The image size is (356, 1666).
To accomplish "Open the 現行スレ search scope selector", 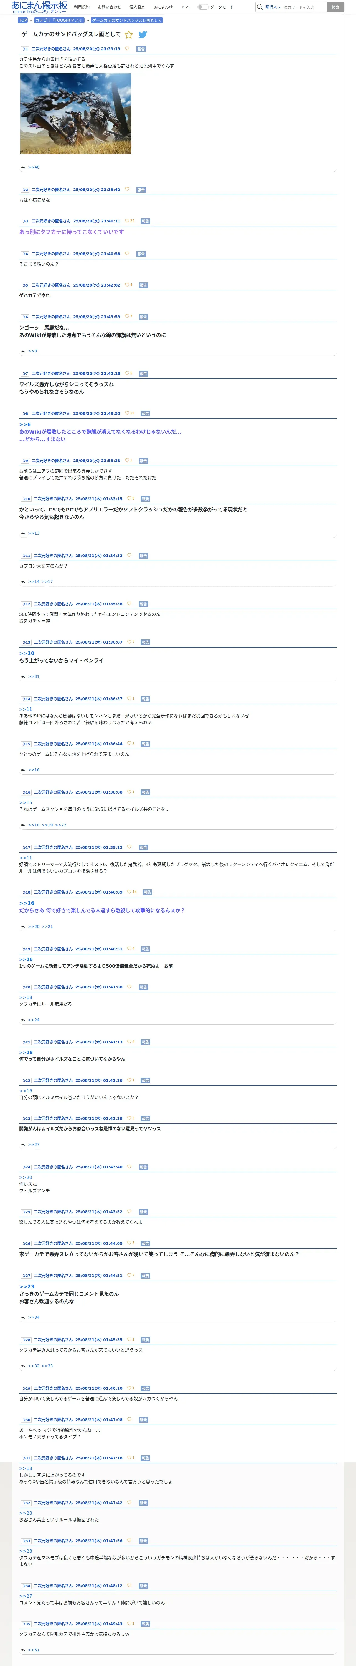I will 273,7.
